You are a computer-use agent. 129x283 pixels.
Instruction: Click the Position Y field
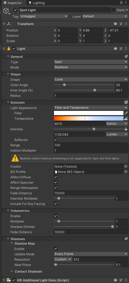[x=93, y=30]
